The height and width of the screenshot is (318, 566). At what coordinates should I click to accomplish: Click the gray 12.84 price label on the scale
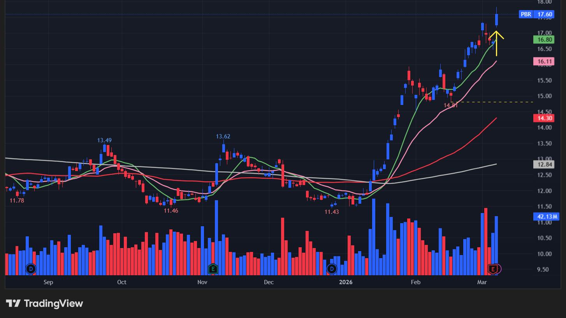point(544,164)
